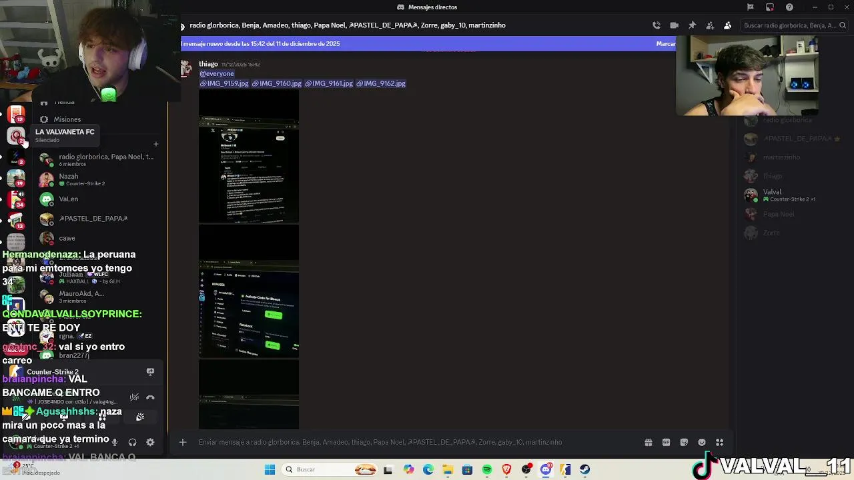854x480 pixels.
Task: Mute the microphone
Action: point(115,442)
